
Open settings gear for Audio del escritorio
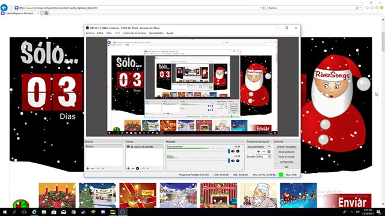(x=238, y=151)
